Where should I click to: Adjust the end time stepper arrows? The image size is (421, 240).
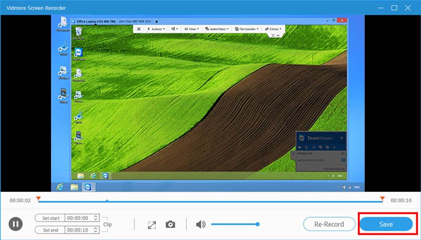pos(95,230)
